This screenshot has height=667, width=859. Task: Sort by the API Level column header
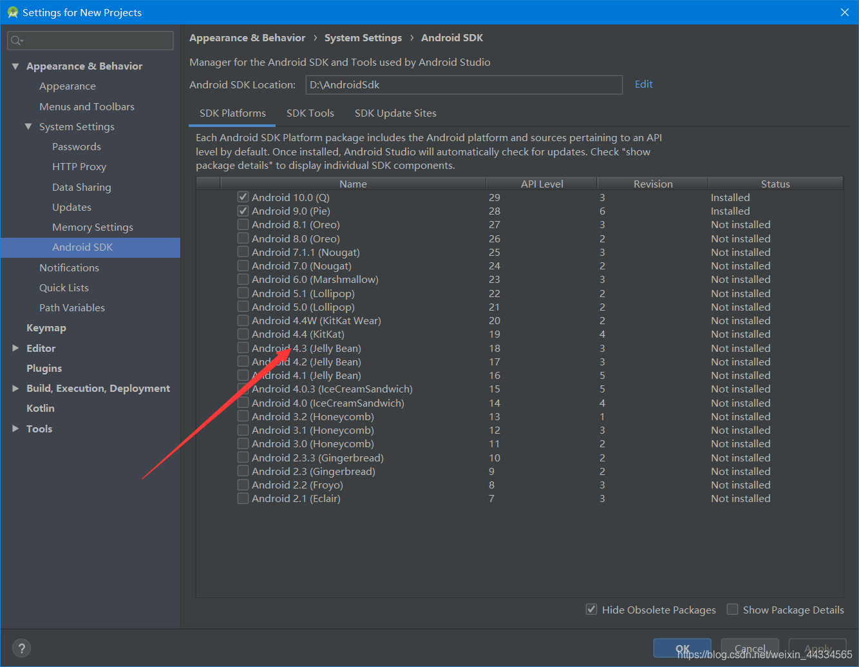542,184
